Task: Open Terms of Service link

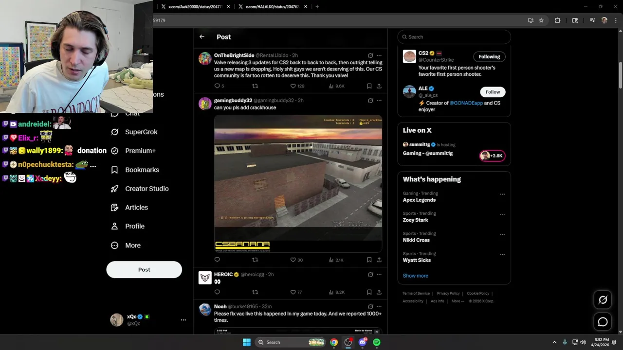Action: tap(416, 294)
